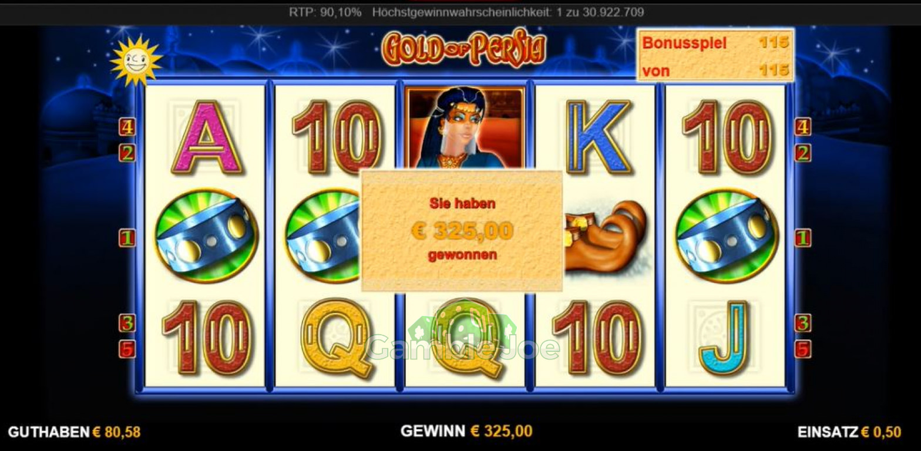Select payline 2 marker on right side
Screen dimensions: 921x451
click(802, 153)
